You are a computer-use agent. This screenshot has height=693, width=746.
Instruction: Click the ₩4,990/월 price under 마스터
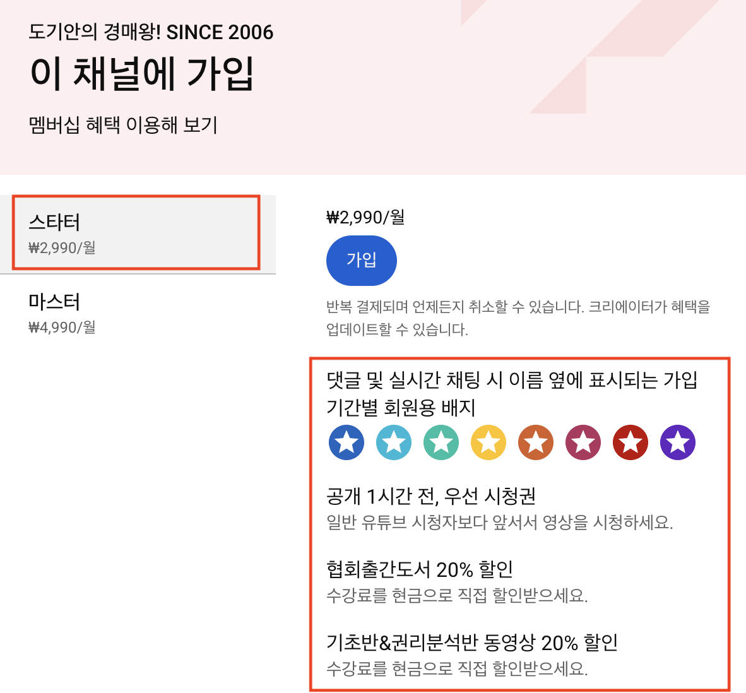coord(62,327)
